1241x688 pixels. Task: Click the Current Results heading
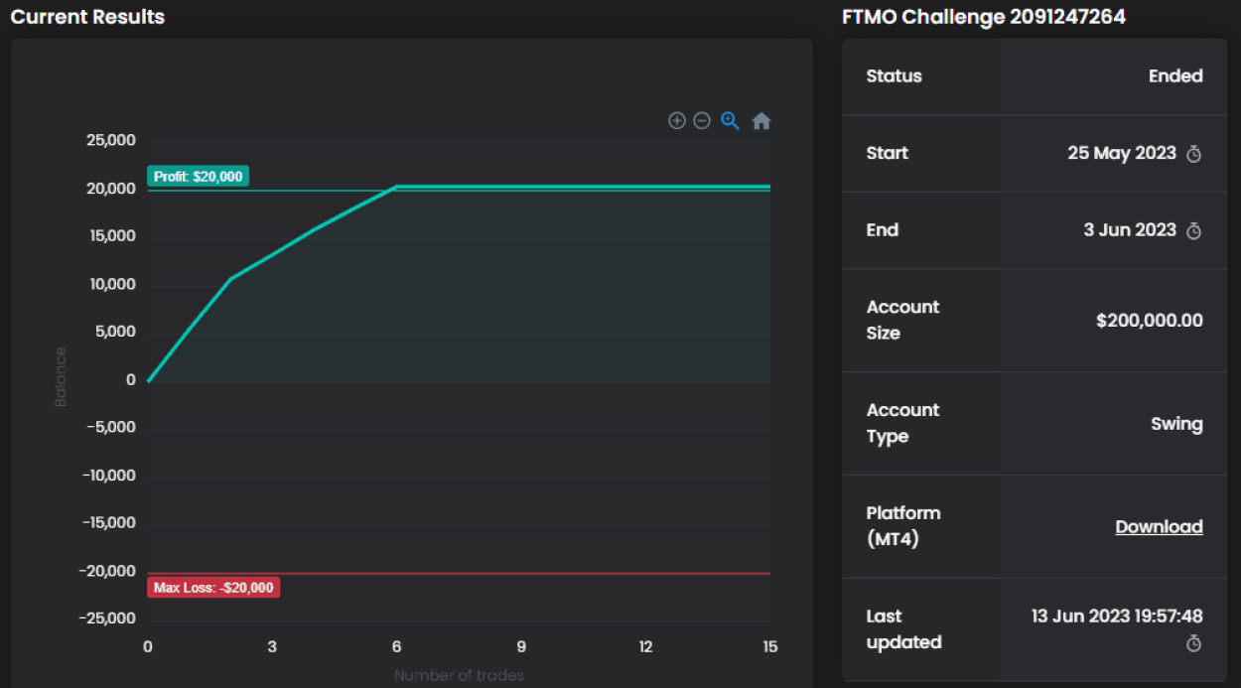(x=87, y=17)
